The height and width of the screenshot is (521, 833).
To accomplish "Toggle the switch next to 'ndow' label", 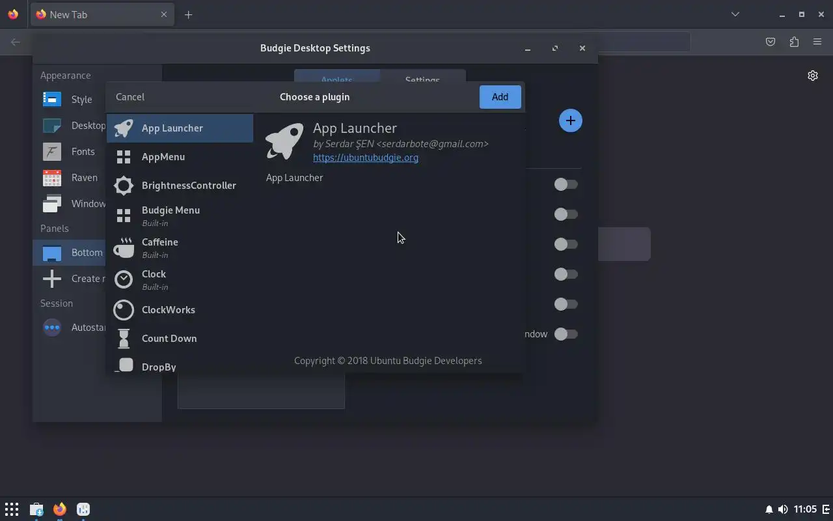I will 566,334.
